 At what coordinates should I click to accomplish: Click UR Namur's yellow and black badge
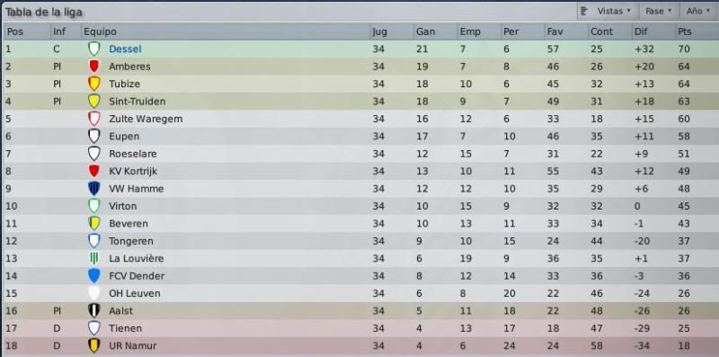point(94,345)
